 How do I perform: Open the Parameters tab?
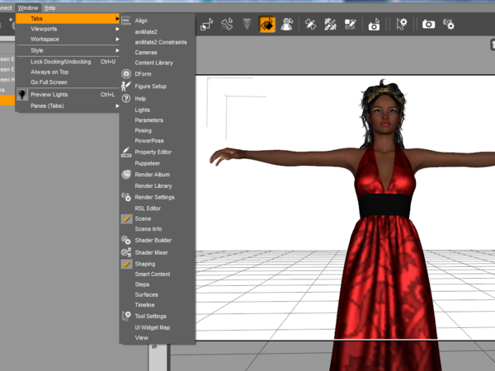[158, 120]
